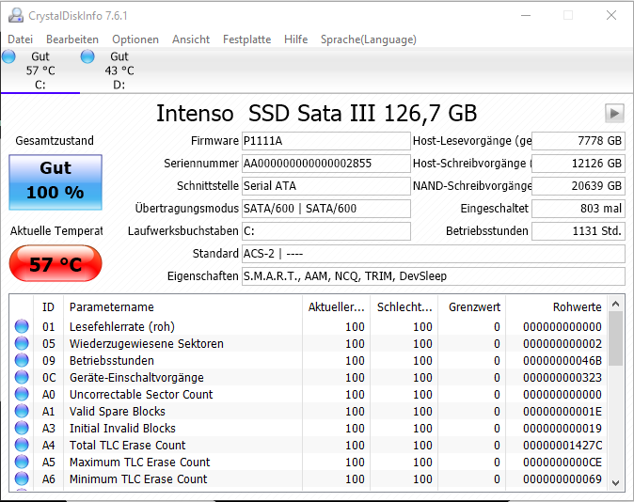Viewport: 634px width, 502px height.
Task: Click the Host-Schreibvorgänge value 12126 GB
Action: pos(579,164)
